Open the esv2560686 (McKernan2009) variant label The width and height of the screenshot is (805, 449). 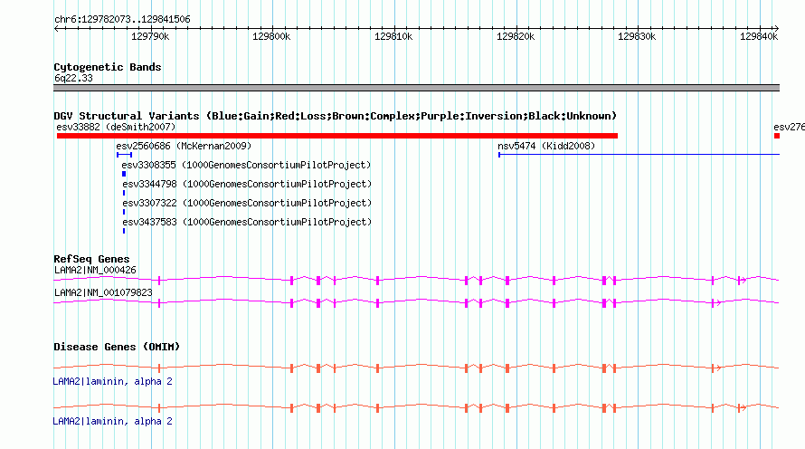pos(184,146)
